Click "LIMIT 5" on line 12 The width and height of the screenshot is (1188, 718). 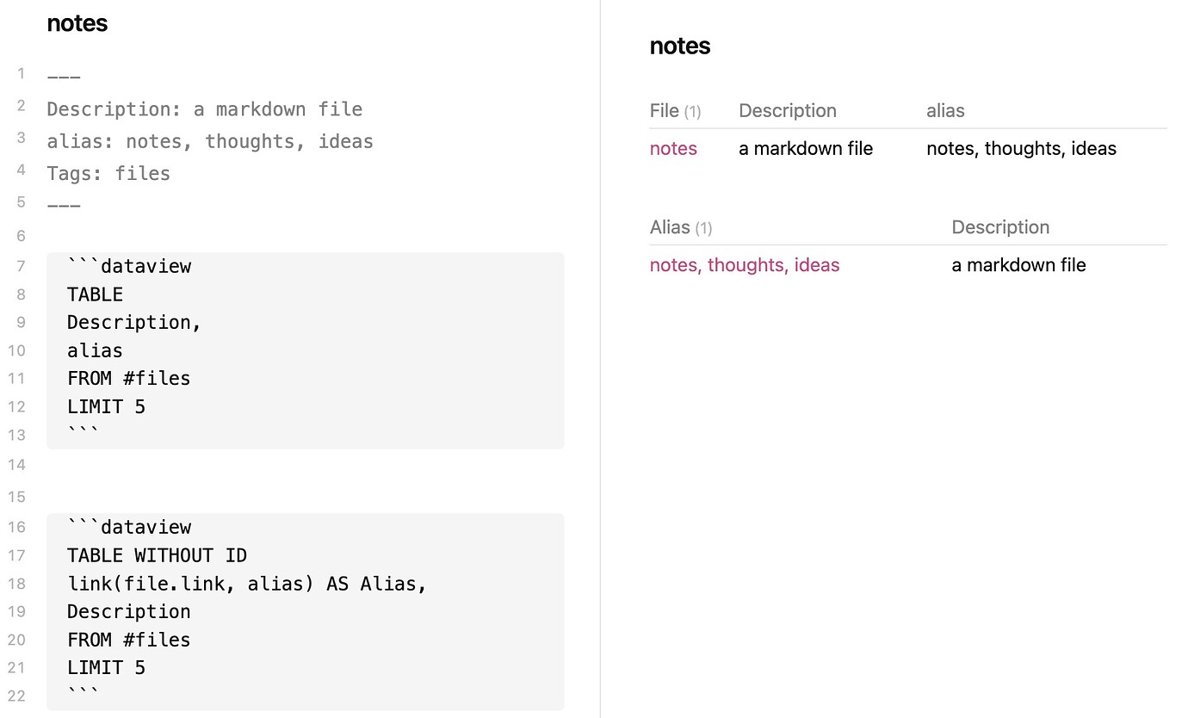[106, 405]
